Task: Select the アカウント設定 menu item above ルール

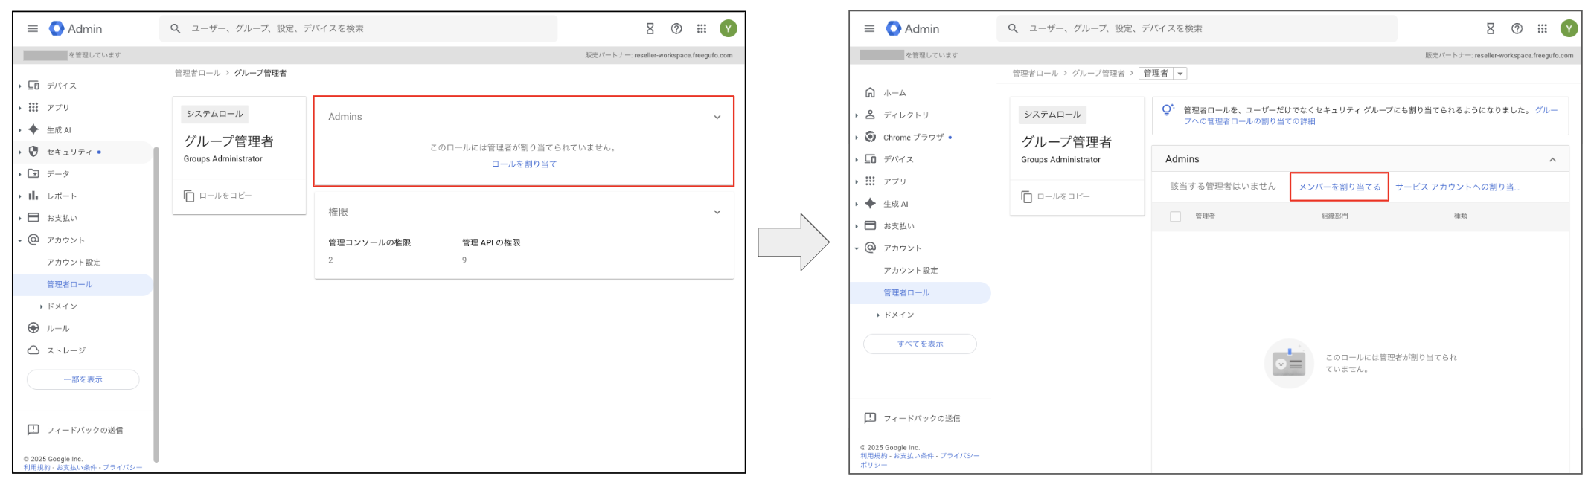Action: 74,263
